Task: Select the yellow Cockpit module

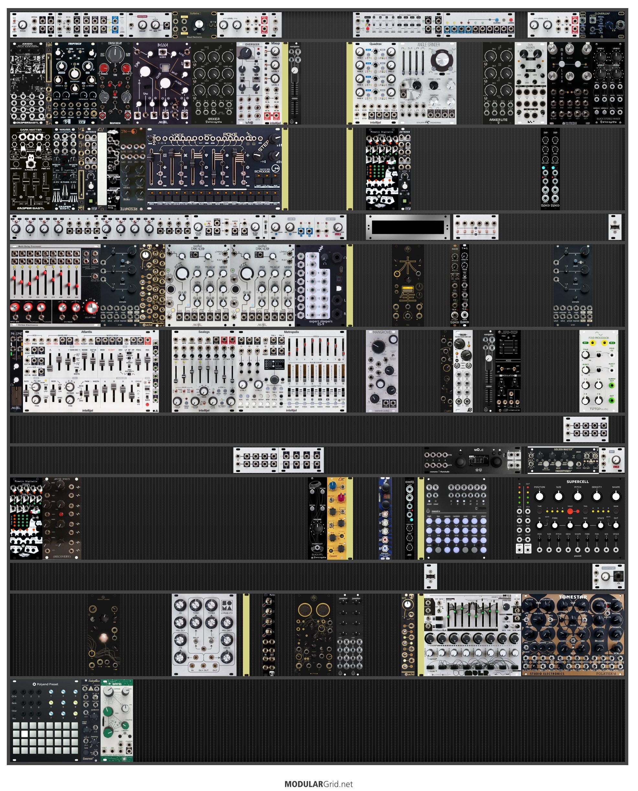Action: (x=337, y=518)
